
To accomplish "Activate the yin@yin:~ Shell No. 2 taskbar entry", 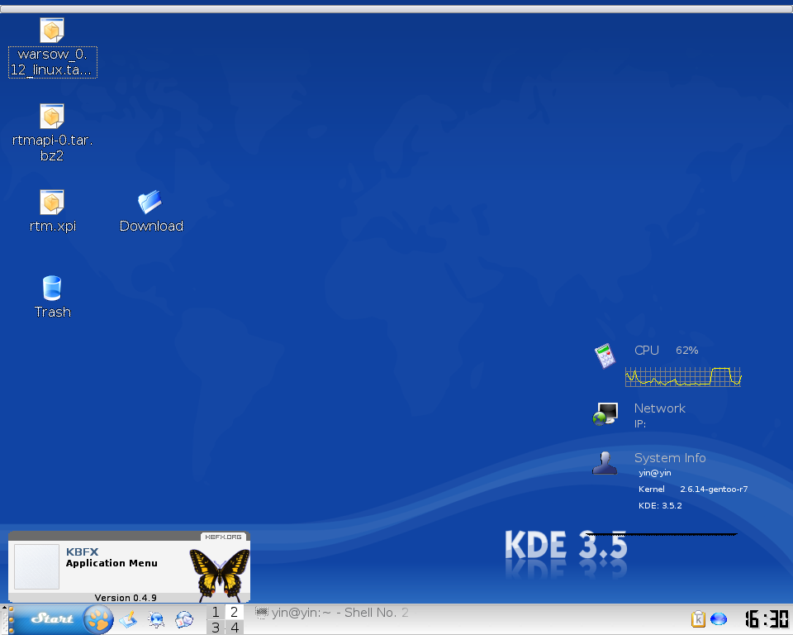I will click(x=332, y=613).
